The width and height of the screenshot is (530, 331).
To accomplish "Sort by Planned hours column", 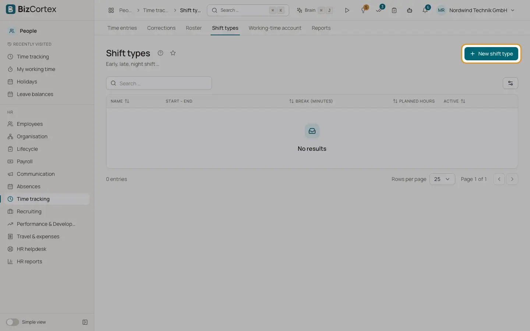I will tap(414, 101).
